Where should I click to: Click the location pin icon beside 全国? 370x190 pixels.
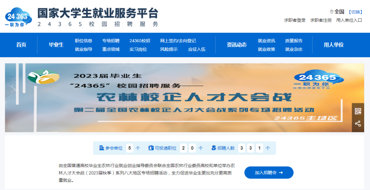[332, 12]
